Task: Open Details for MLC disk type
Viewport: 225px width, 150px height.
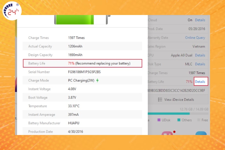Action: (x=200, y=64)
